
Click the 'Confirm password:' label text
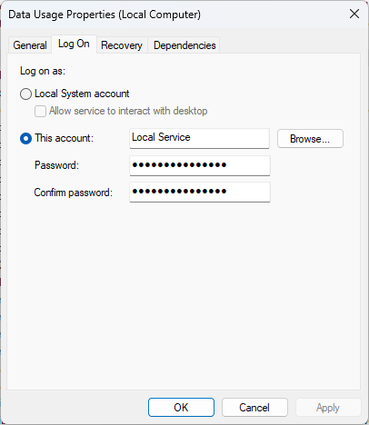tap(73, 193)
